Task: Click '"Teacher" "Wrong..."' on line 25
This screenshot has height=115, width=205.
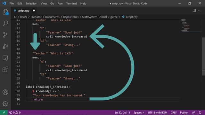Action: pos(63,79)
